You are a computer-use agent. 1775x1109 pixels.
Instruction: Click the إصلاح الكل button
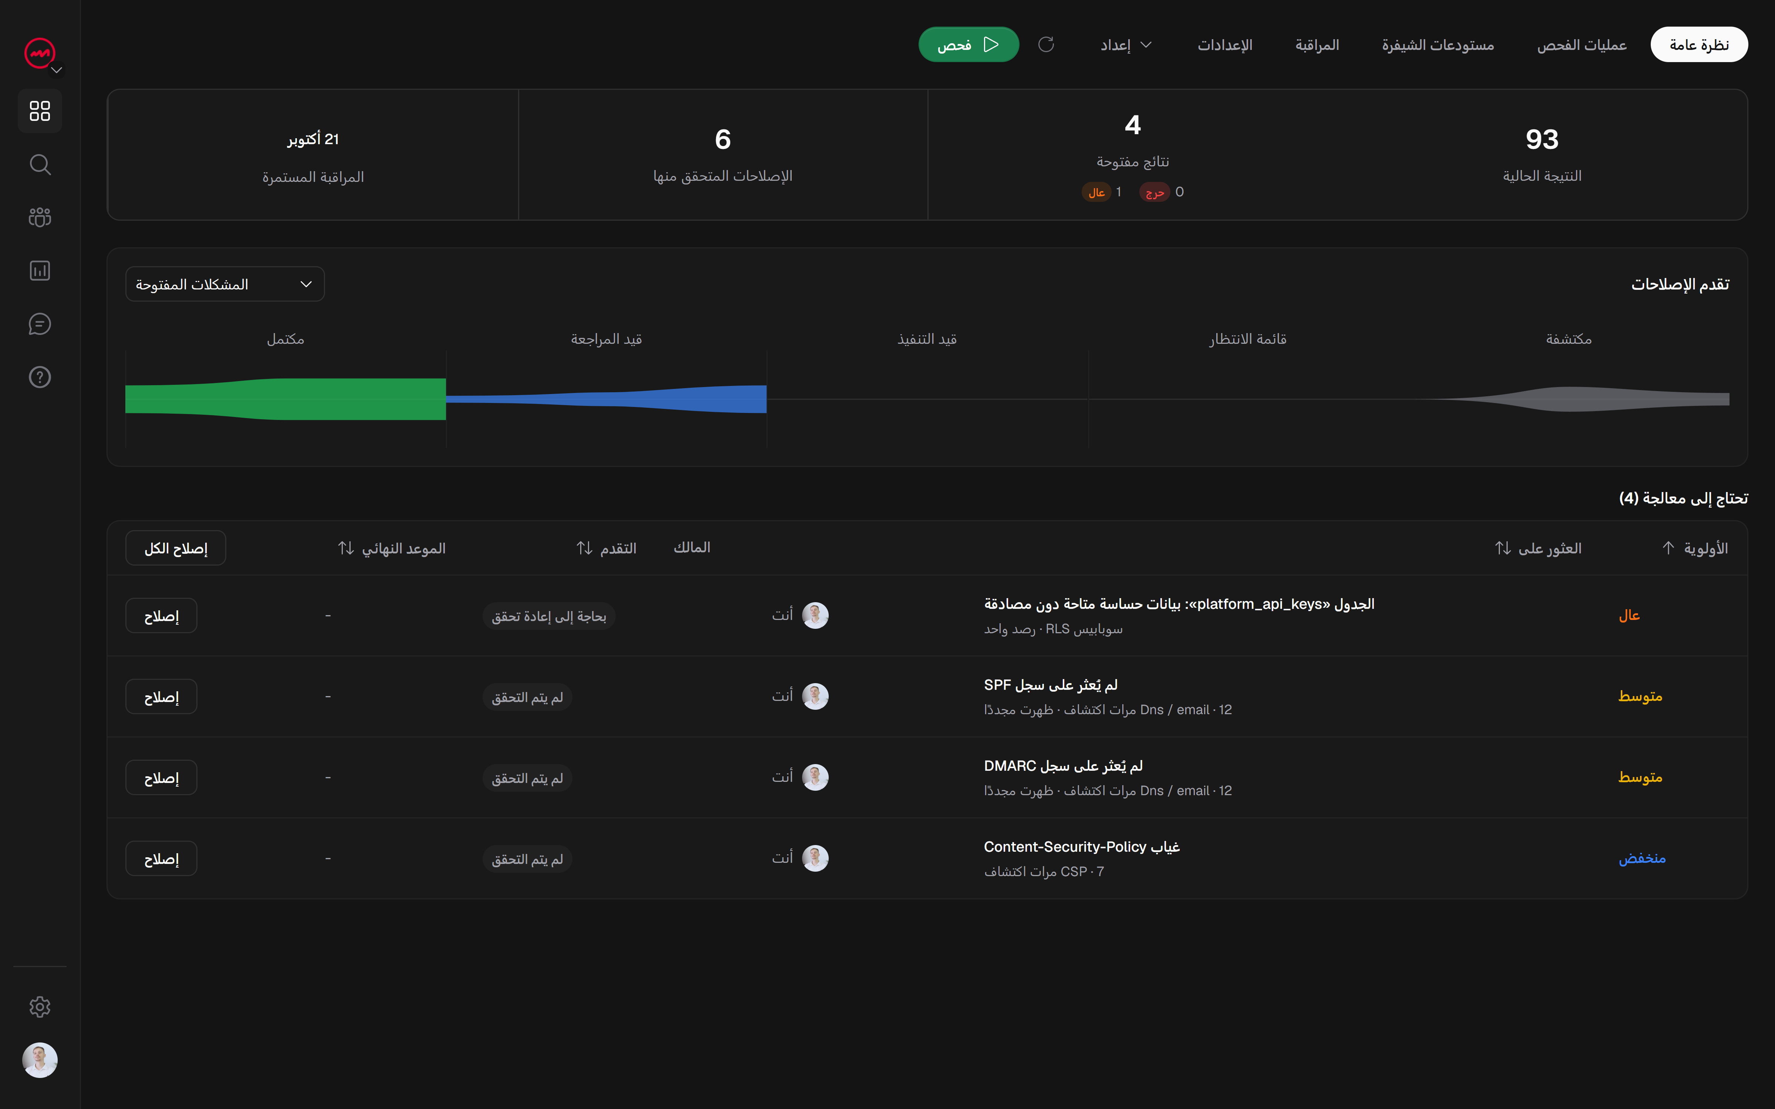pos(176,548)
